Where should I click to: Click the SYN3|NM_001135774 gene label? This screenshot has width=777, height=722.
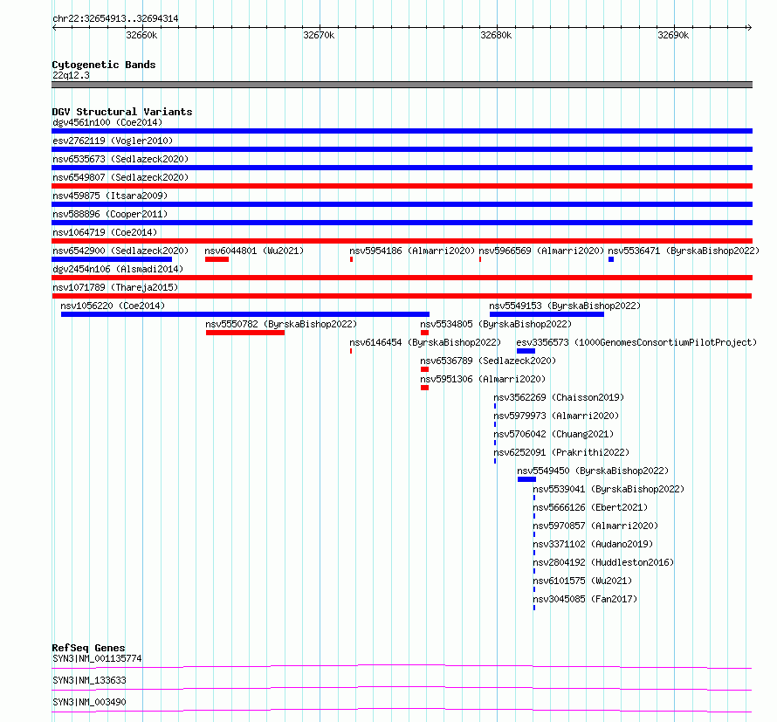coord(97,658)
